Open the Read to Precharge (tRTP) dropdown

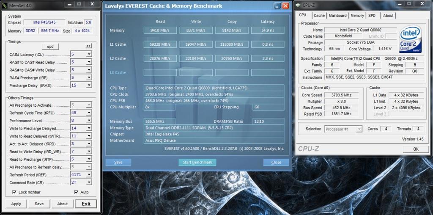[x=89, y=159]
